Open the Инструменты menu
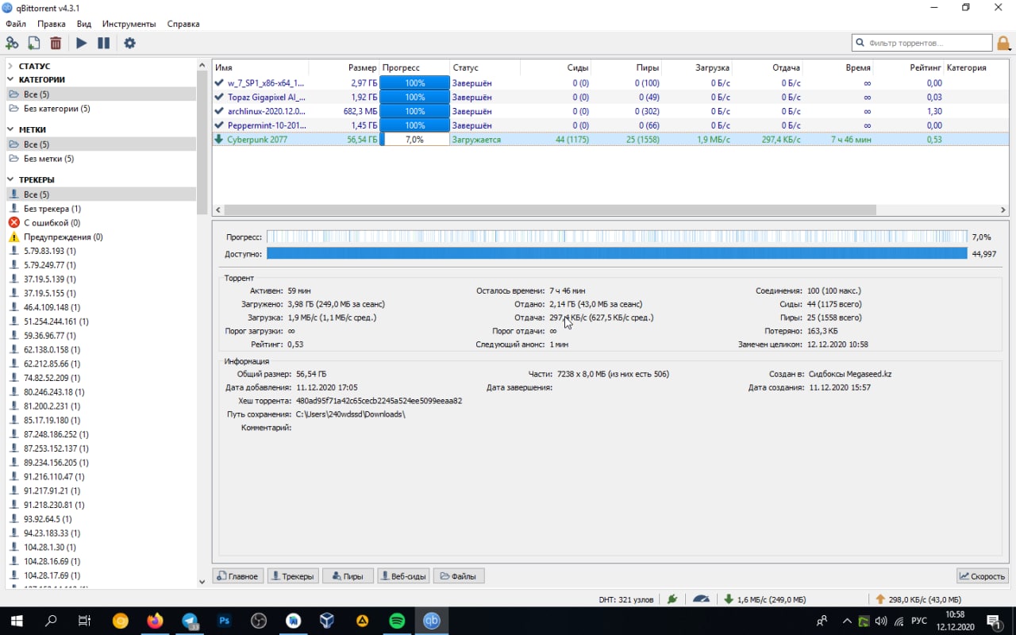The height and width of the screenshot is (635, 1016). point(129,24)
